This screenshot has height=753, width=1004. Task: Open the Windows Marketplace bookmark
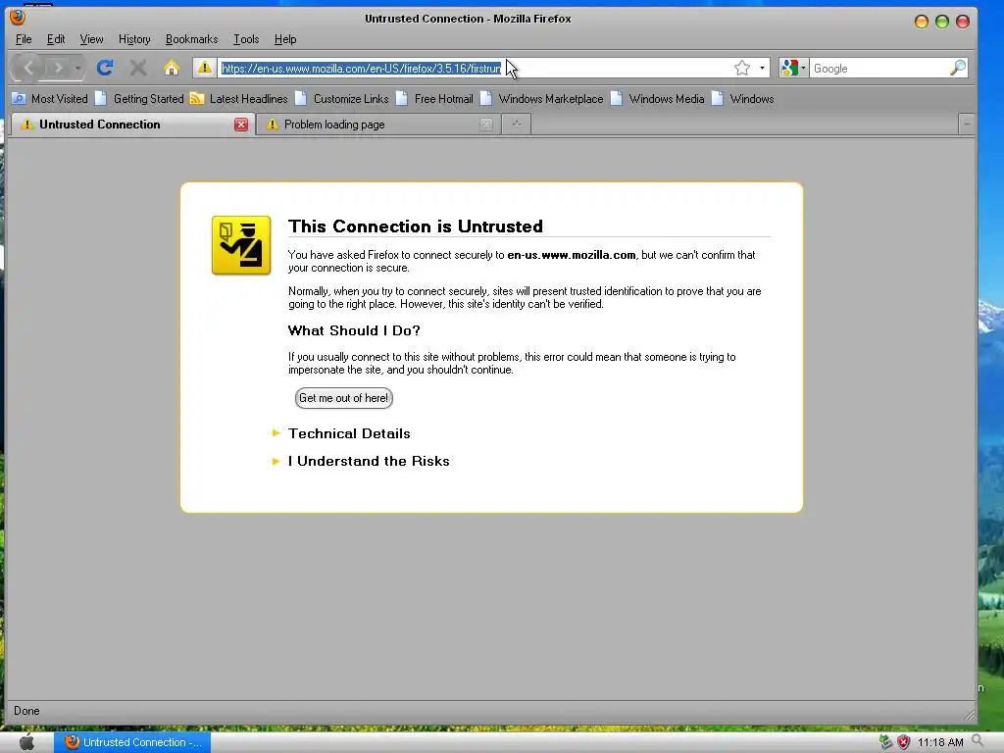pyautogui.click(x=541, y=99)
